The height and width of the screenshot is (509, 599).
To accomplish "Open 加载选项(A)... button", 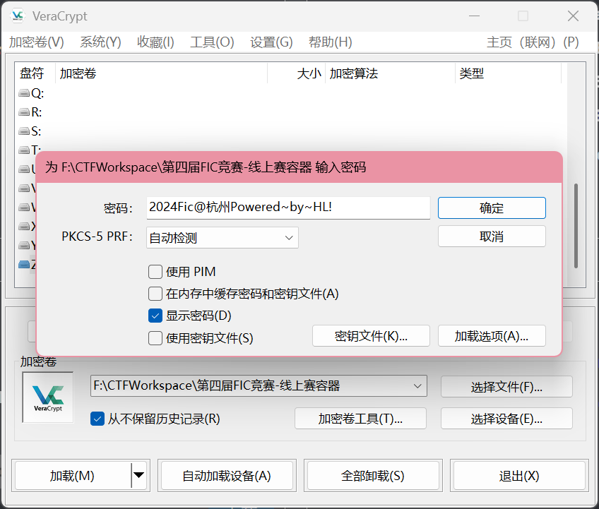I will tap(492, 336).
